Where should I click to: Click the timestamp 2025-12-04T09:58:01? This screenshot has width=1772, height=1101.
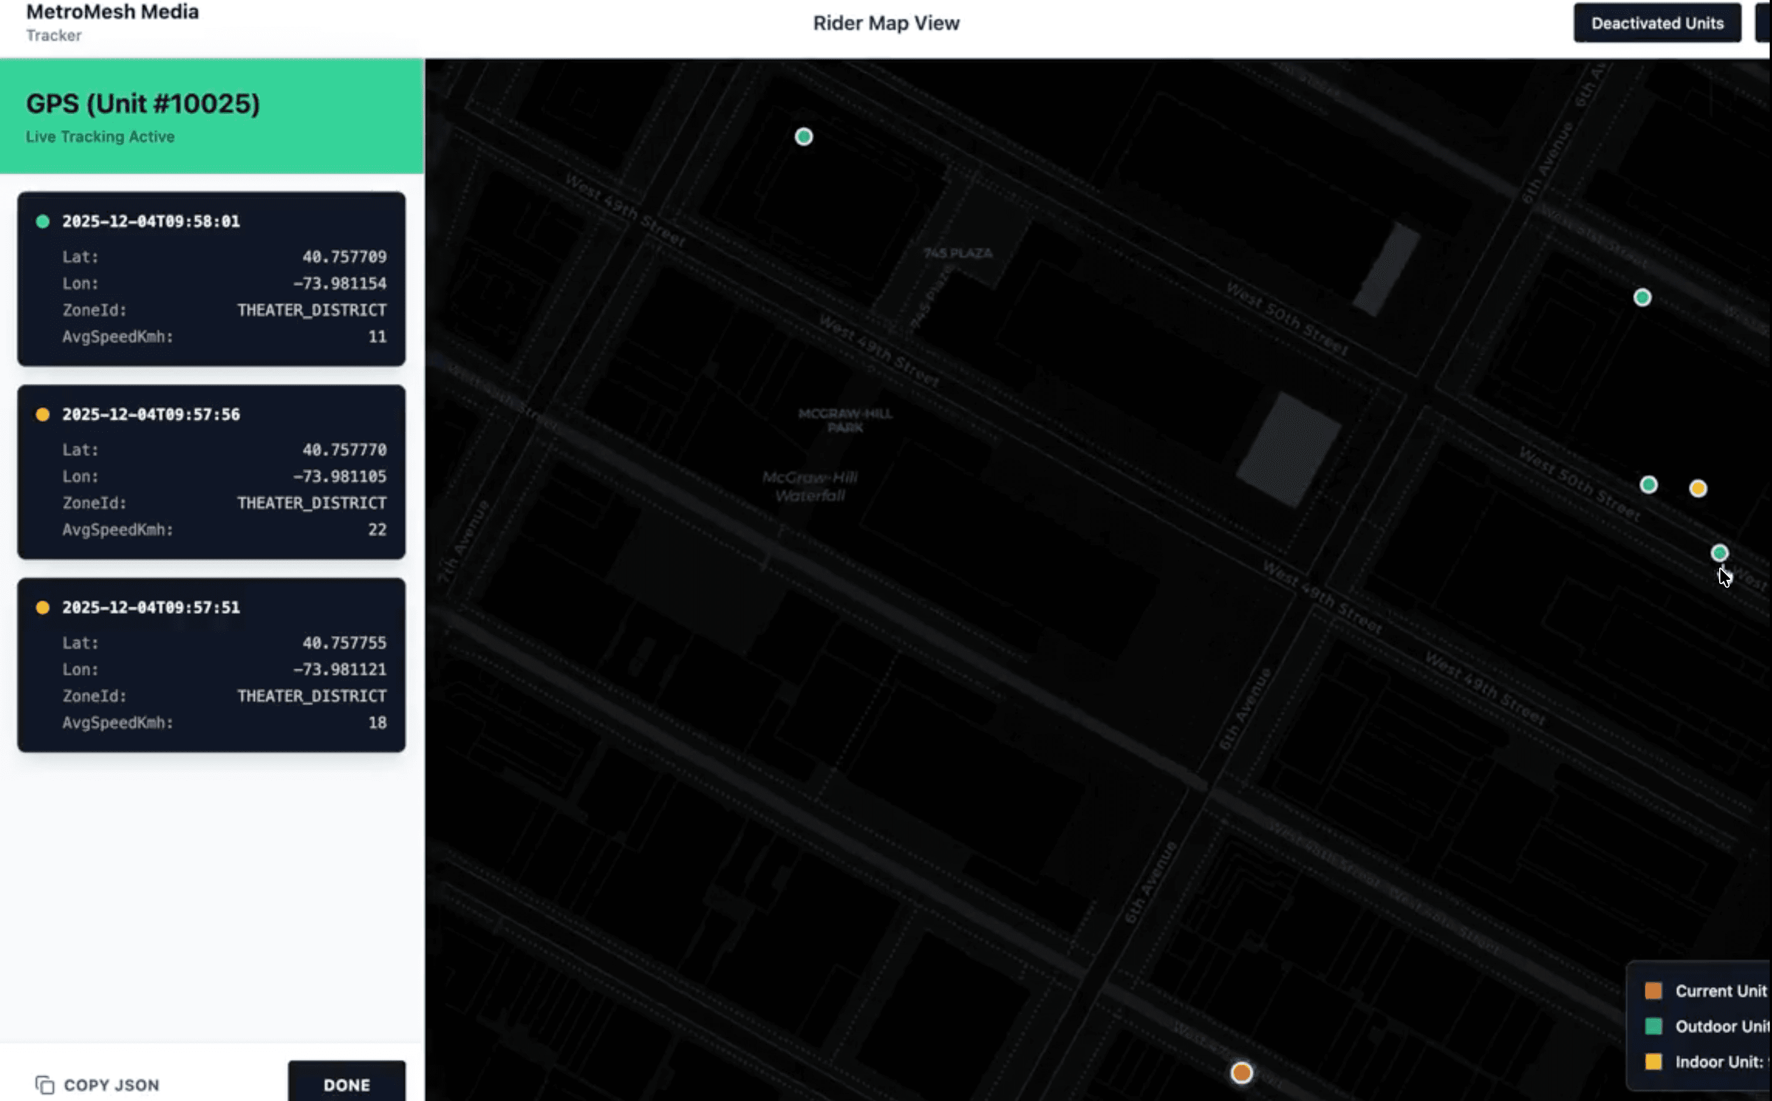(151, 221)
